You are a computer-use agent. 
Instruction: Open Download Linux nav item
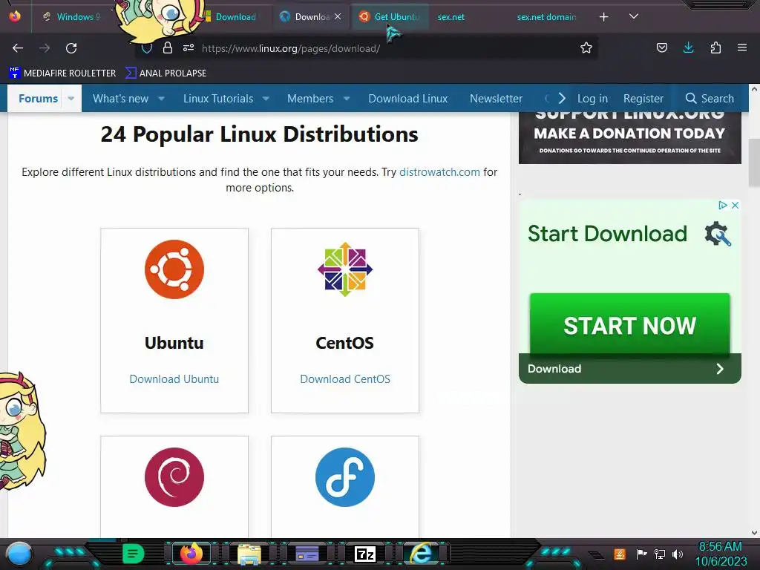[x=407, y=99]
